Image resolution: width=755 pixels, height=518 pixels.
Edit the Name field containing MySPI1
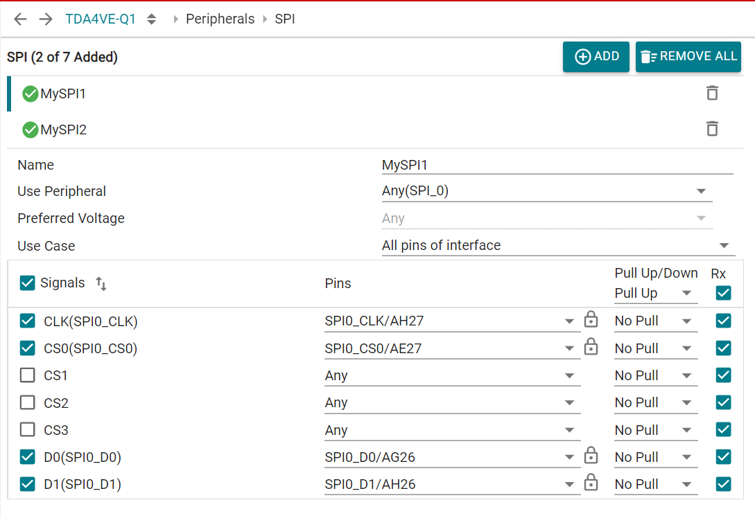(x=557, y=165)
